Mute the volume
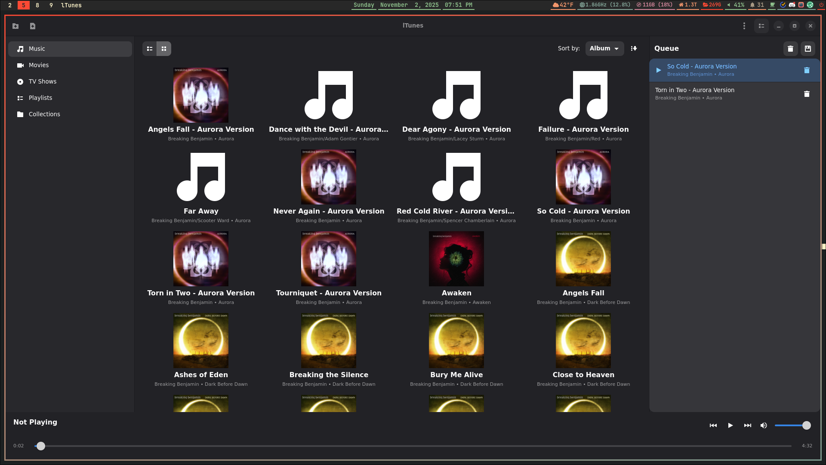Viewport: 826px width, 465px height. click(x=764, y=425)
